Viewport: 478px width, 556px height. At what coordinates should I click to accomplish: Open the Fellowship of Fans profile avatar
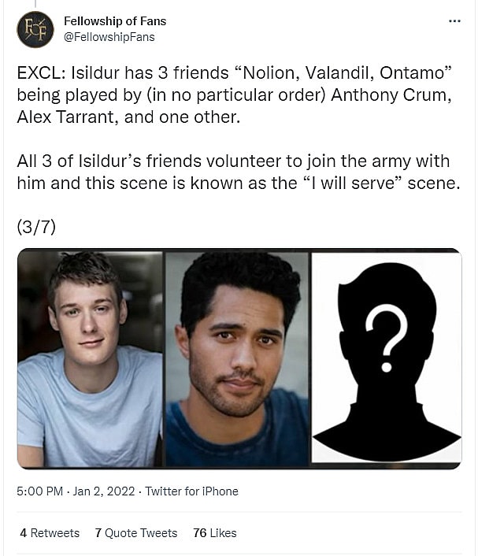pyautogui.click(x=35, y=29)
